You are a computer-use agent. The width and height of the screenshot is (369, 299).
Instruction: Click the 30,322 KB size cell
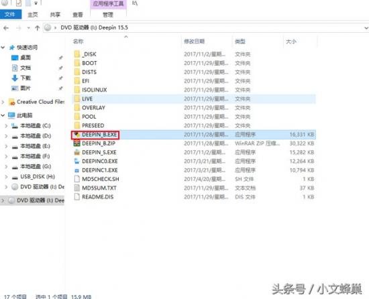point(302,143)
